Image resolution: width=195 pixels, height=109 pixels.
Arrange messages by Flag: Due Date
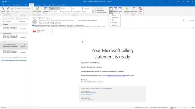click(76, 12)
